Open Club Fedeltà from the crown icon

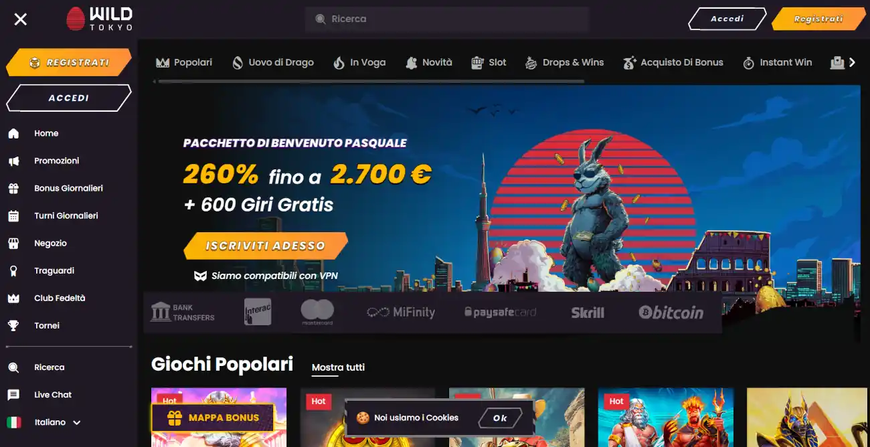(x=13, y=298)
